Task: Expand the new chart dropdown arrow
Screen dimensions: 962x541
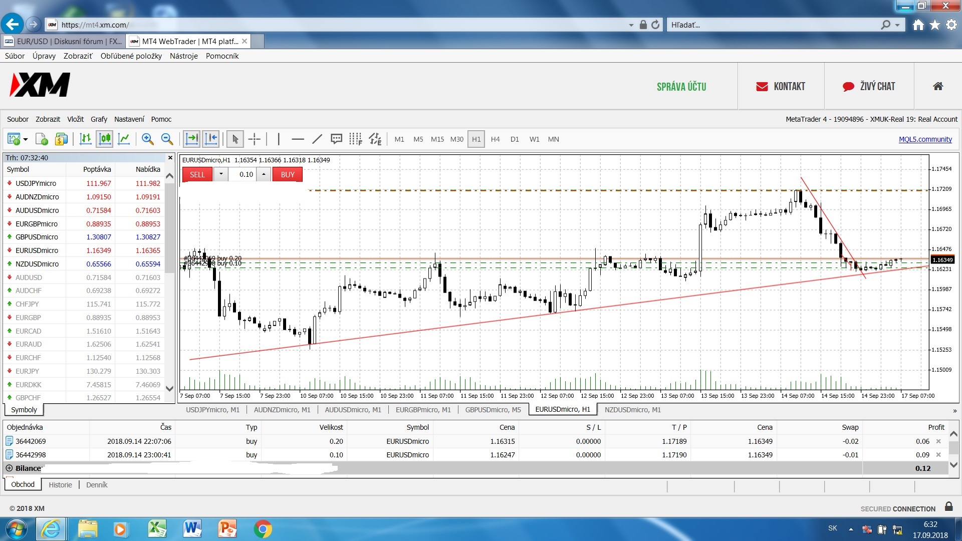Action: (x=26, y=139)
